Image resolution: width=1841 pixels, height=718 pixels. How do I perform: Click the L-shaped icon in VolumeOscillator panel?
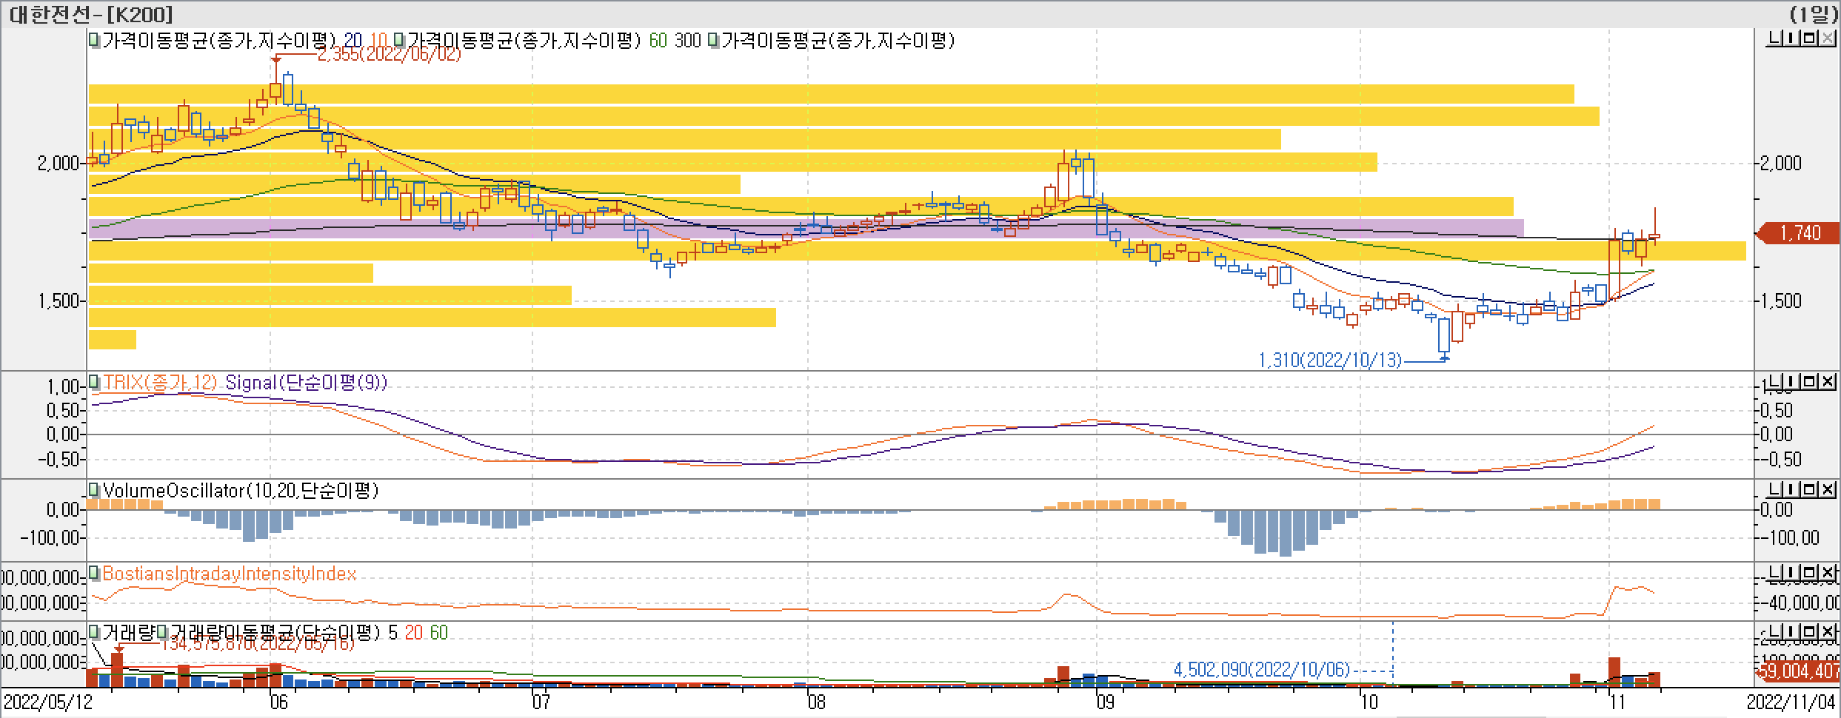[1775, 489]
